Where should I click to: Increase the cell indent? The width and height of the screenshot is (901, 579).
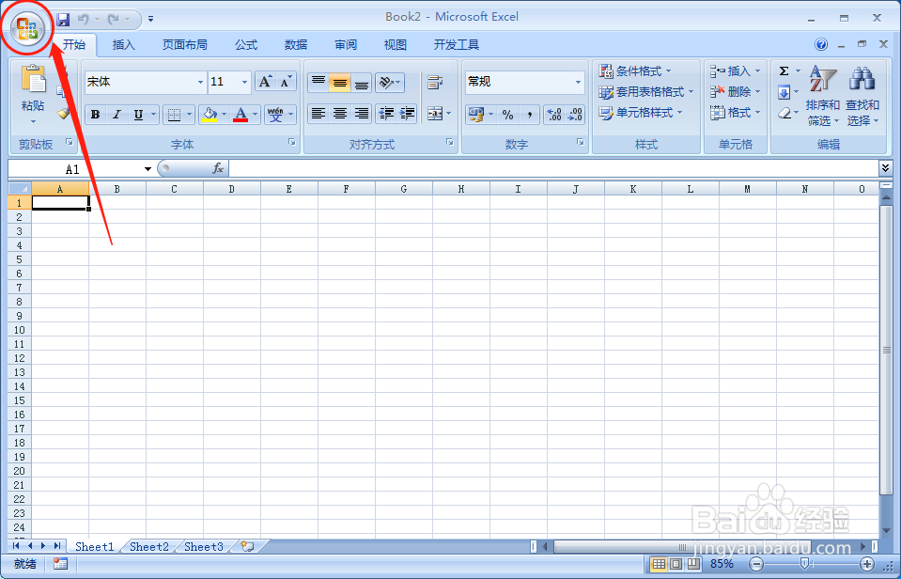(408, 114)
